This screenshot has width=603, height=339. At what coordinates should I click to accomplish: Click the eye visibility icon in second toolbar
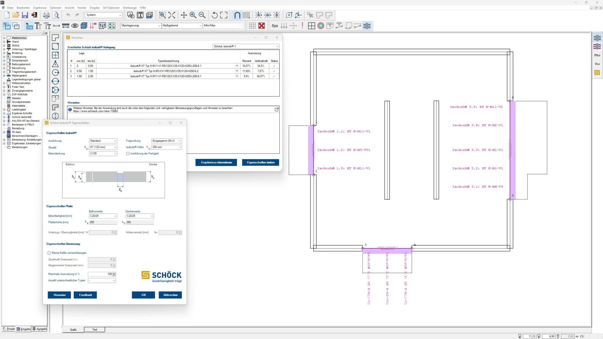pyautogui.click(x=75, y=26)
